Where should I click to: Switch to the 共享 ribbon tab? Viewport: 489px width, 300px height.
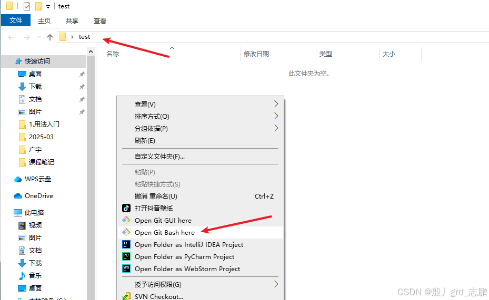tap(72, 20)
